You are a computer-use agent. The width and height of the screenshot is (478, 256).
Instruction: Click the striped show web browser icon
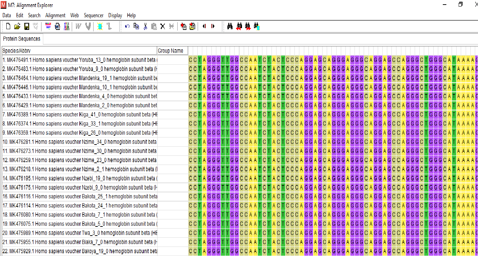[48, 26]
